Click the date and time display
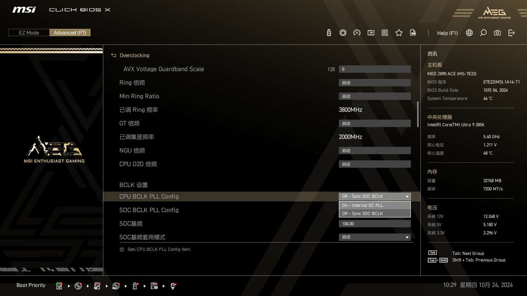The height and width of the screenshot is (296, 527). [x=478, y=285]
